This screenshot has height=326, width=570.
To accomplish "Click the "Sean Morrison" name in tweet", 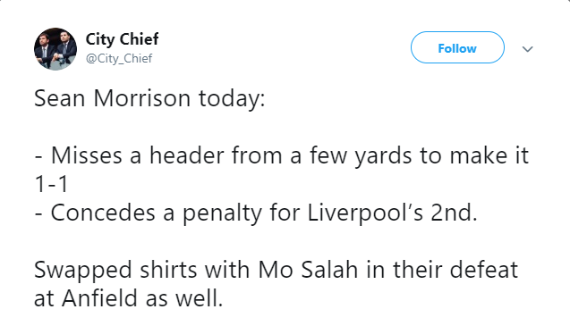I will (113, 98).
